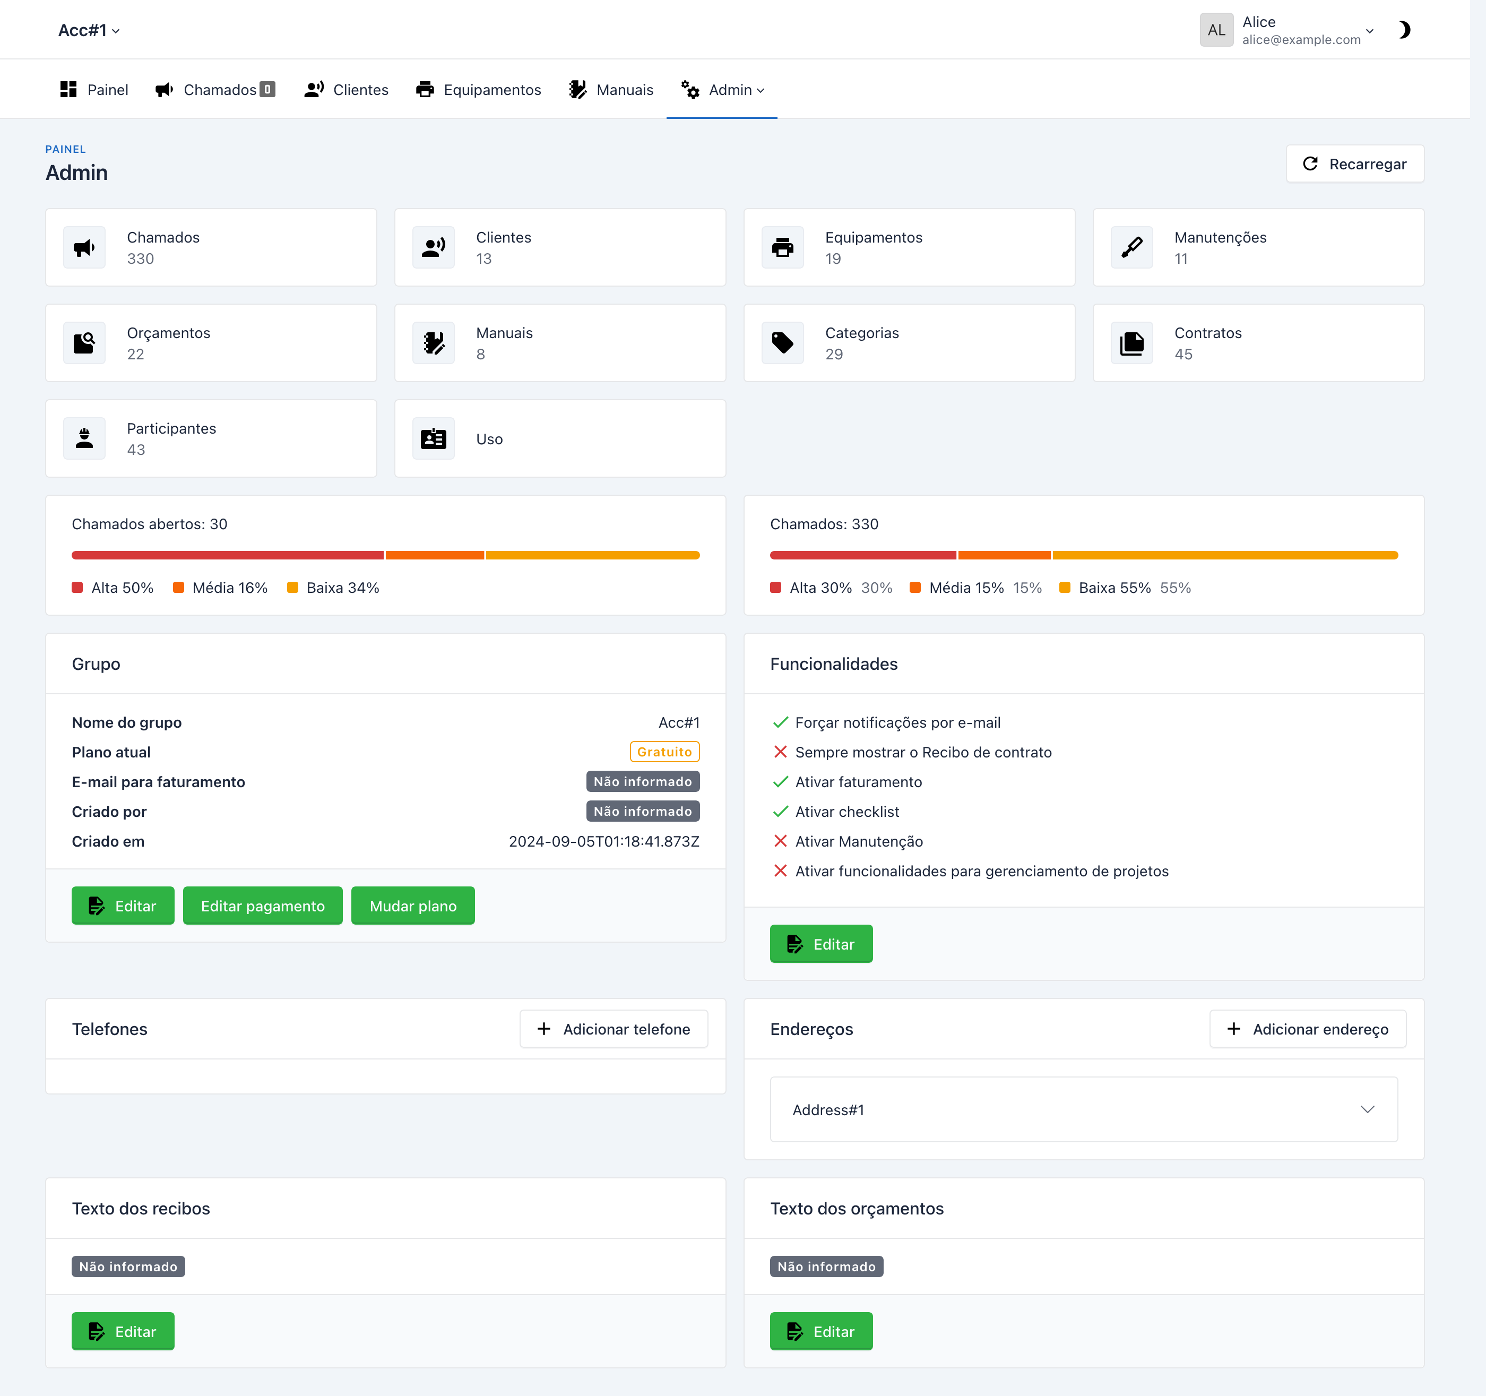Viewport: 1486px width, 1396px height.
Task: Open the Manuais 8 card icon
Action: tap(434, 343)
